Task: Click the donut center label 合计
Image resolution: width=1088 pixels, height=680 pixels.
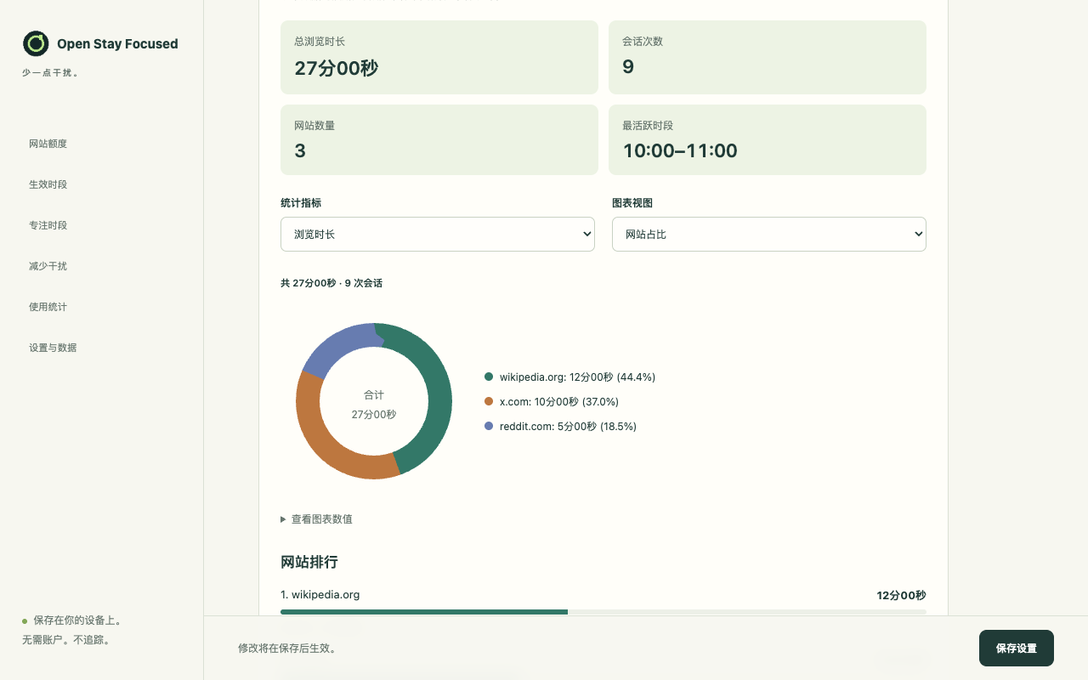Action: point(374,395)
